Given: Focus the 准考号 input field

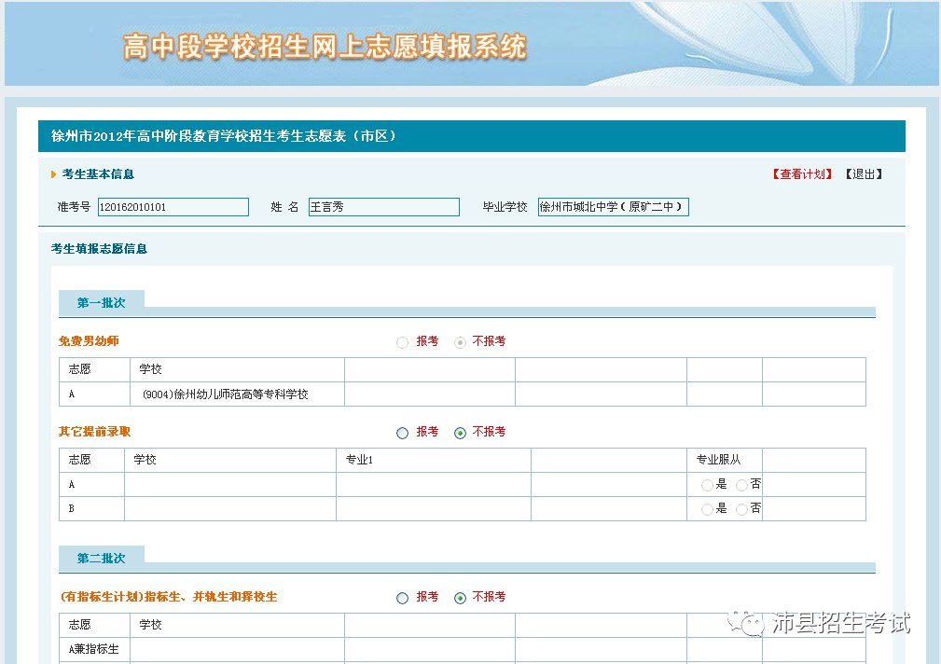Looking at the screenshot, I should click(x=173, y=207).
